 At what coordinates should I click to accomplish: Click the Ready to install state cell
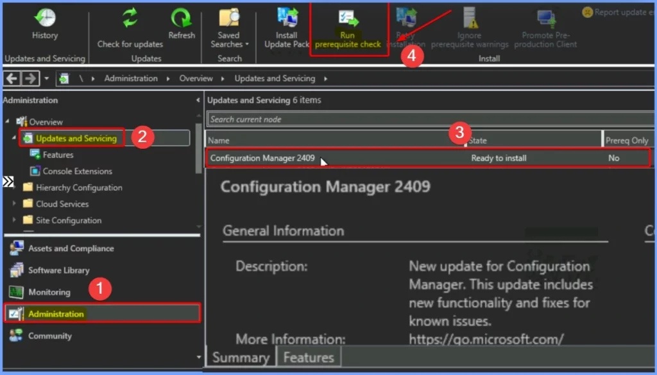coord(499,158)
